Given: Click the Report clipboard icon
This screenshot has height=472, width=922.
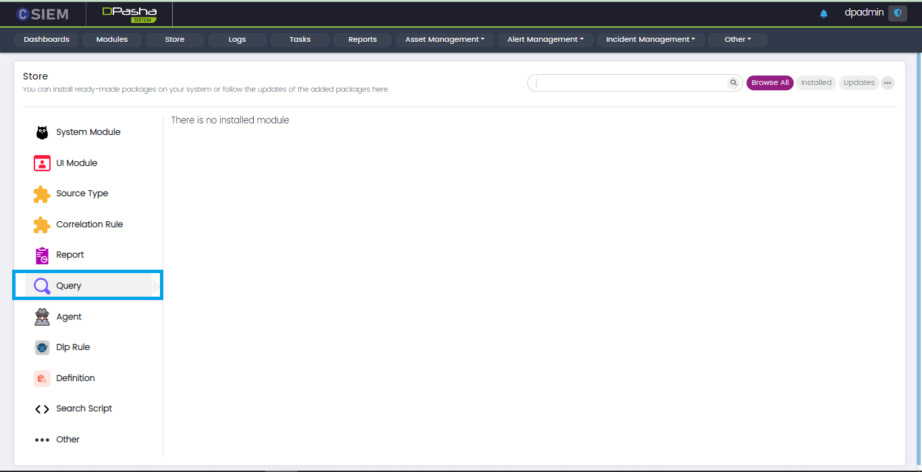Looking at the screenshot, I should 42,256.
